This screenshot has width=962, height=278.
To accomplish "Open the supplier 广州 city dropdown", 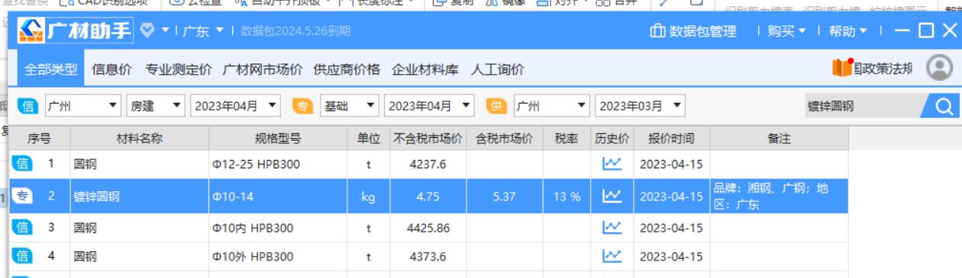I will pyautogui.click(x=551, y=106).
